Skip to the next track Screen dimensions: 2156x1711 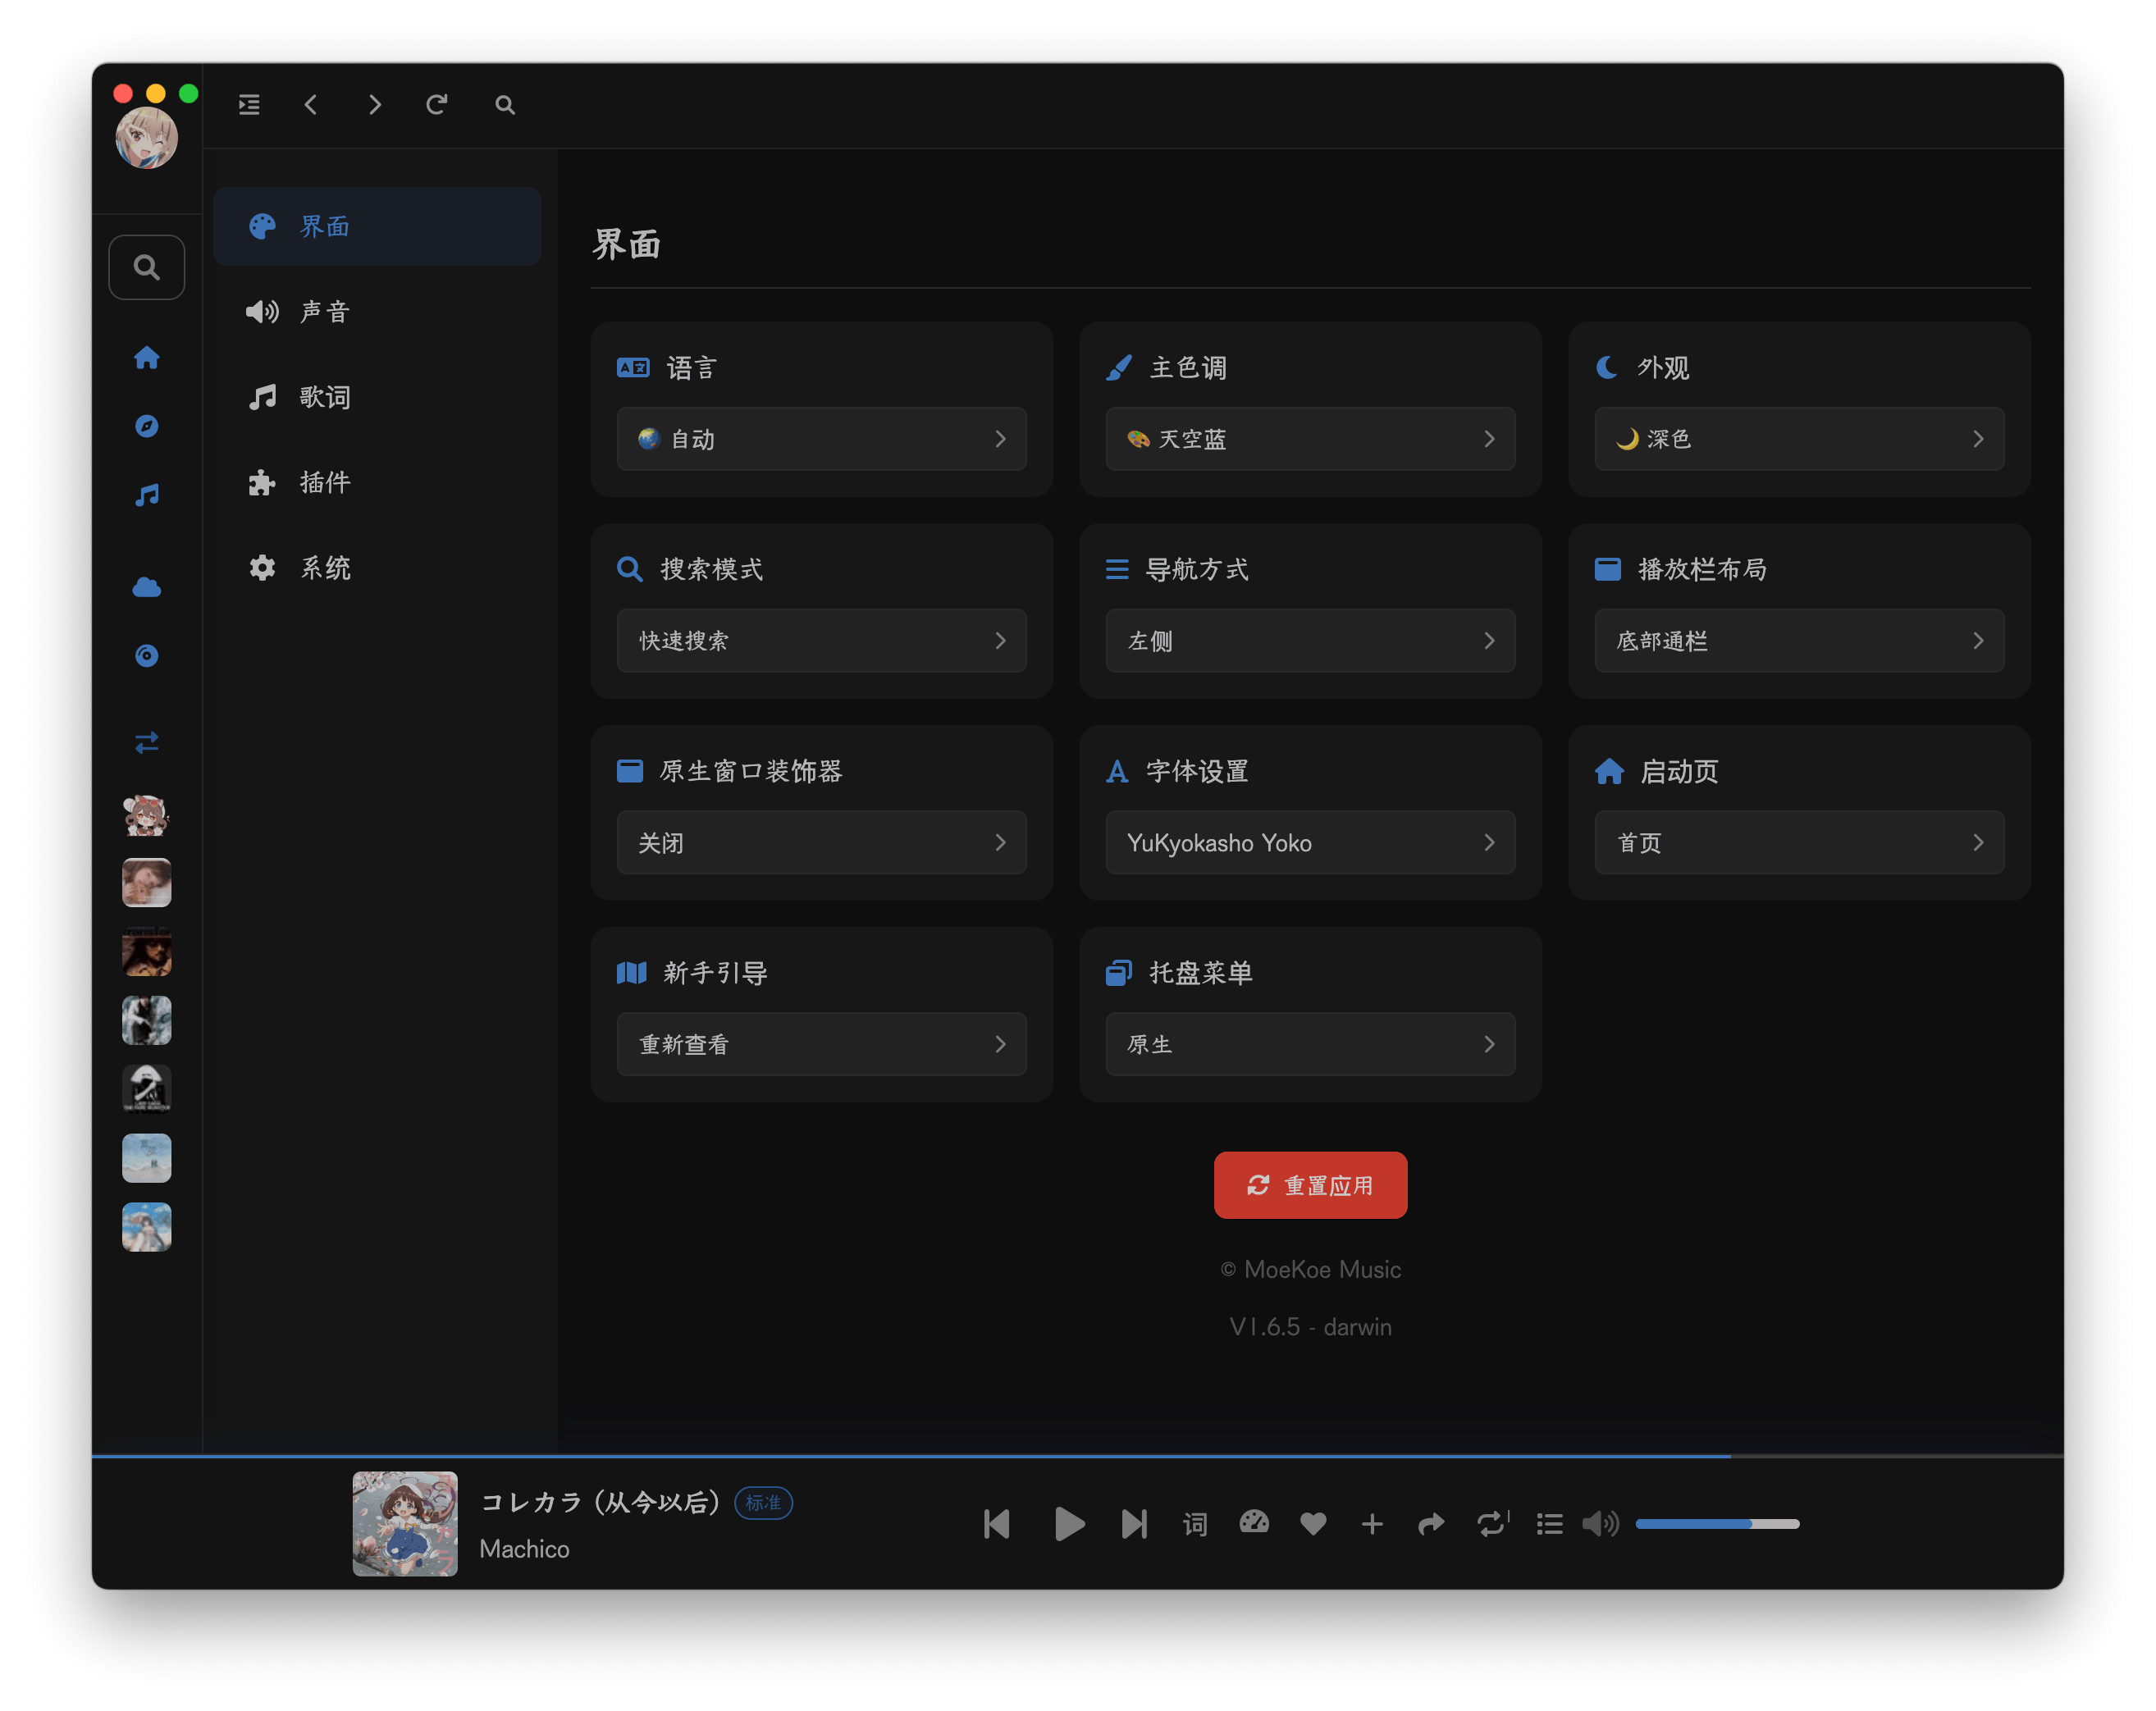tap(1134, 1524)
